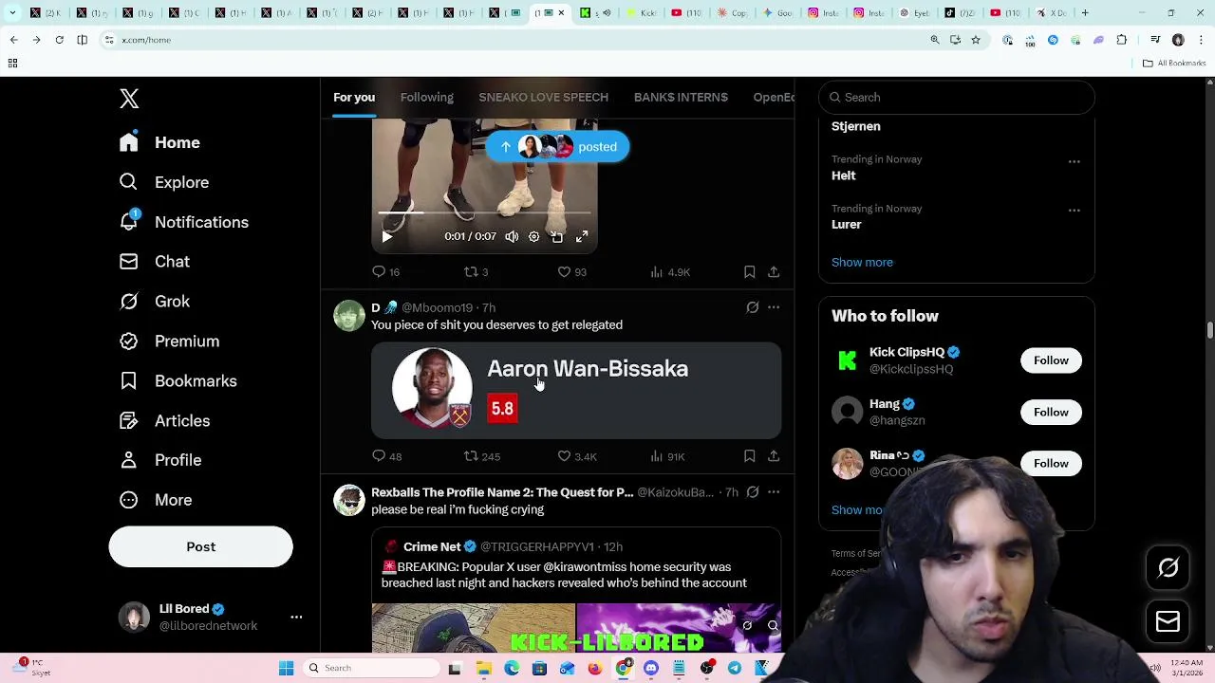
Task: Open Notifications in the sidebar
Action: click(183, 222)
